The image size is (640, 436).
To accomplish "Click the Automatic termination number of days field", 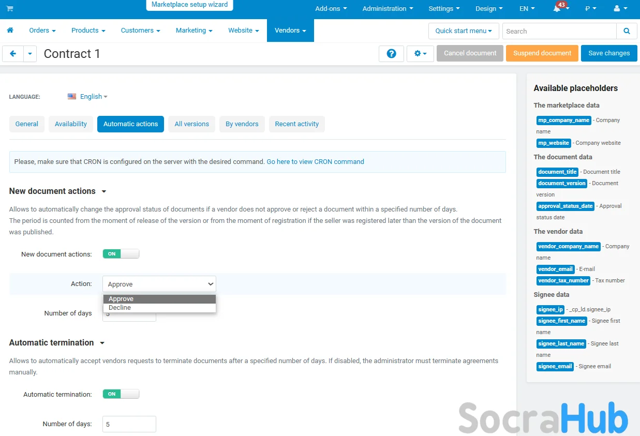I will [x=129, y=424].
